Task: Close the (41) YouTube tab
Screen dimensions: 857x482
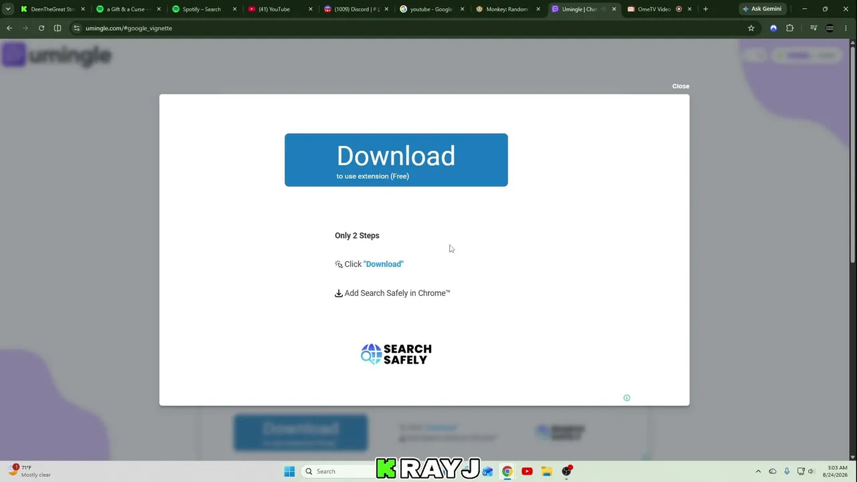Action: [x=310, y=9]
